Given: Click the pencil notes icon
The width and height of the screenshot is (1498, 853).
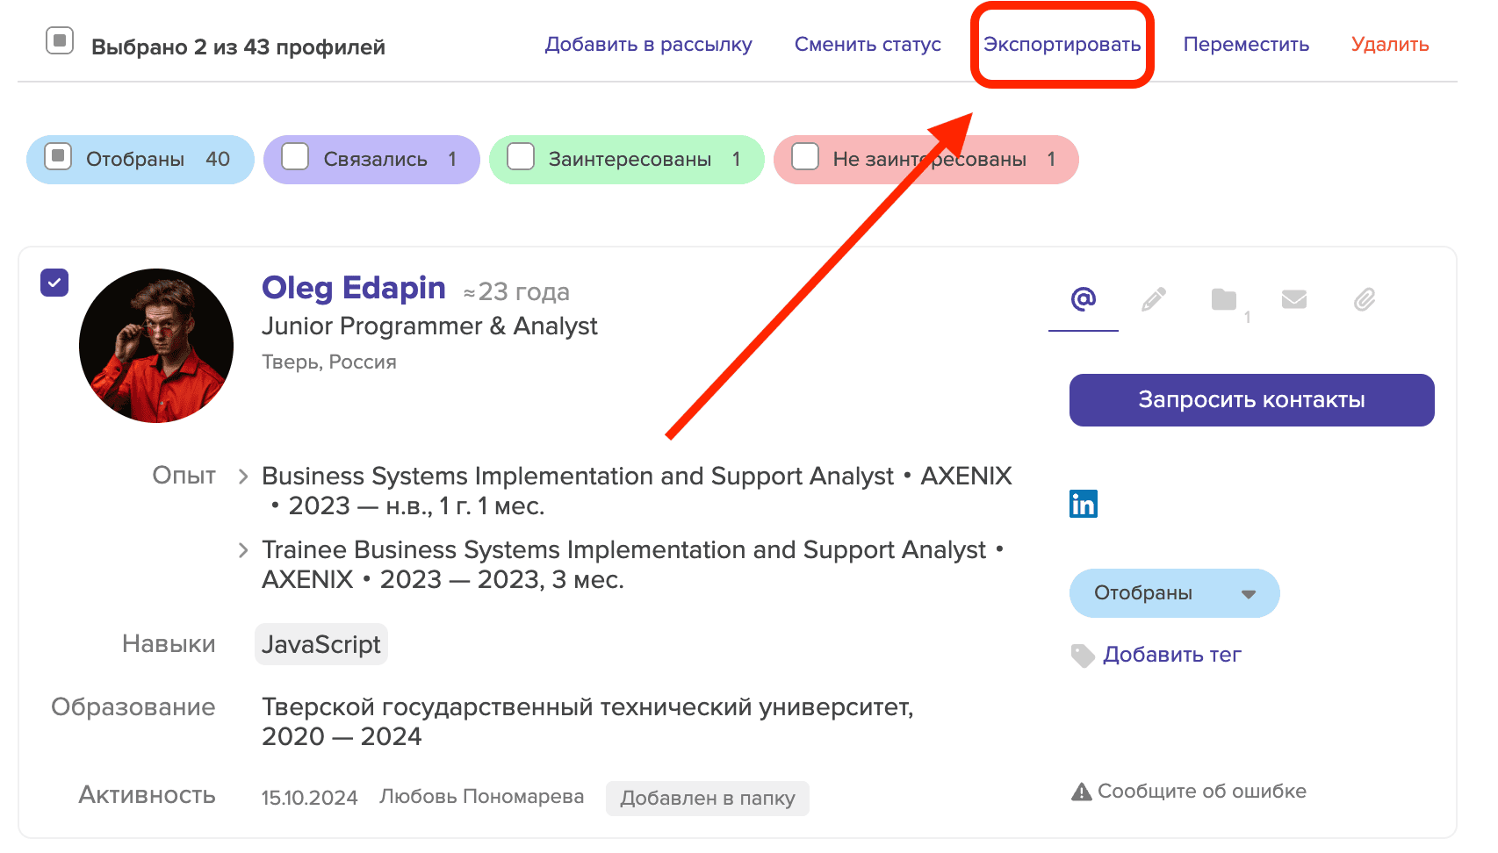Looking at the screenshot, I should (1154, 299).
